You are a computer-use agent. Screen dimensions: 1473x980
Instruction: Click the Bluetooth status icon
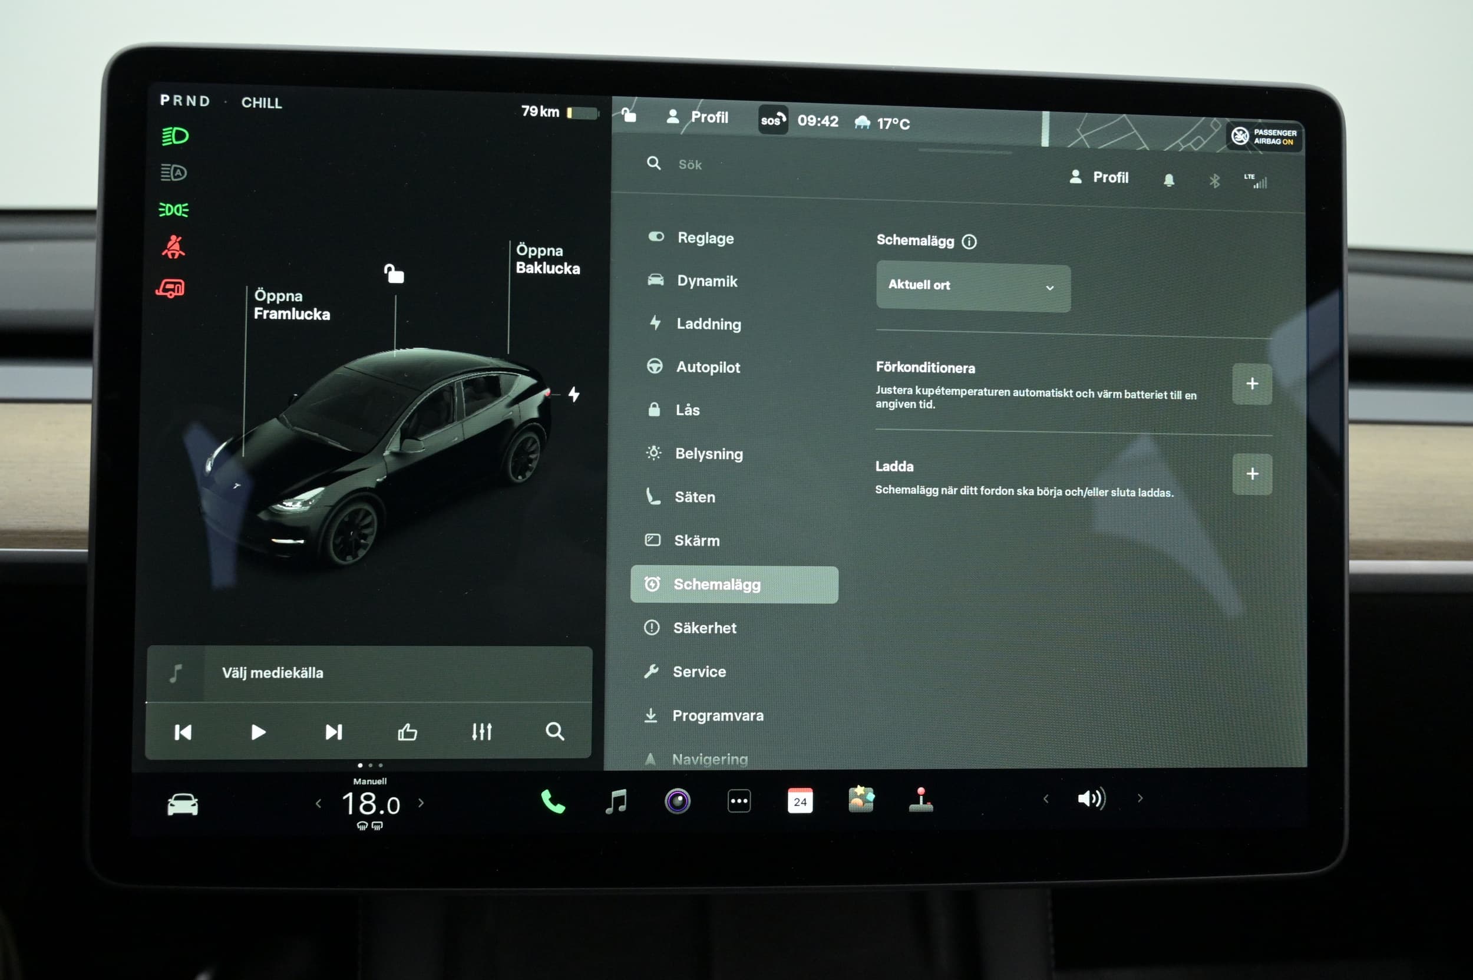point(1214,182)
